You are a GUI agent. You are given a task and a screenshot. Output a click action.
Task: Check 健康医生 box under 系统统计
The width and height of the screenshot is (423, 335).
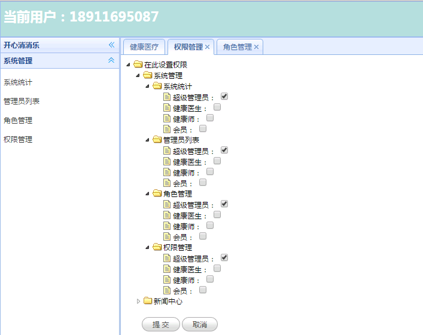pos(217,107)
